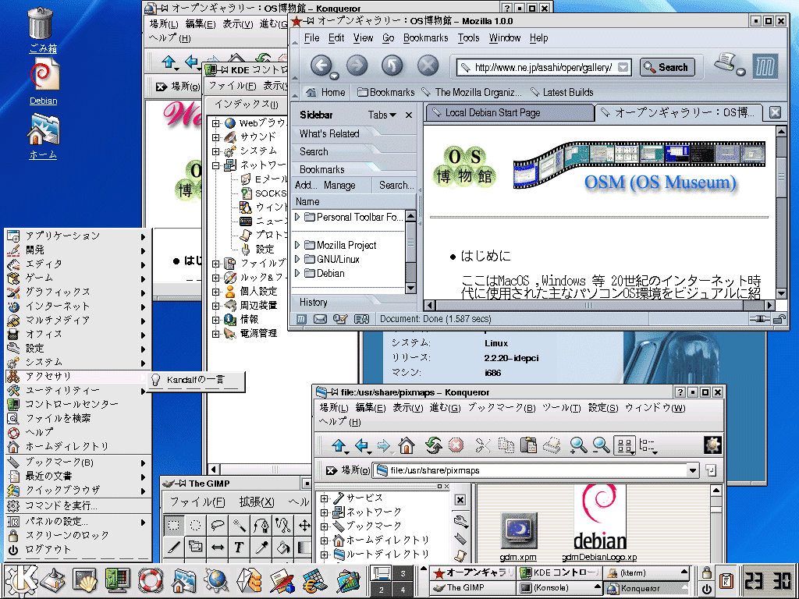799x599 pixels.
Task: Reload the page in Mozilla
Action: click(x=392, y=66)
